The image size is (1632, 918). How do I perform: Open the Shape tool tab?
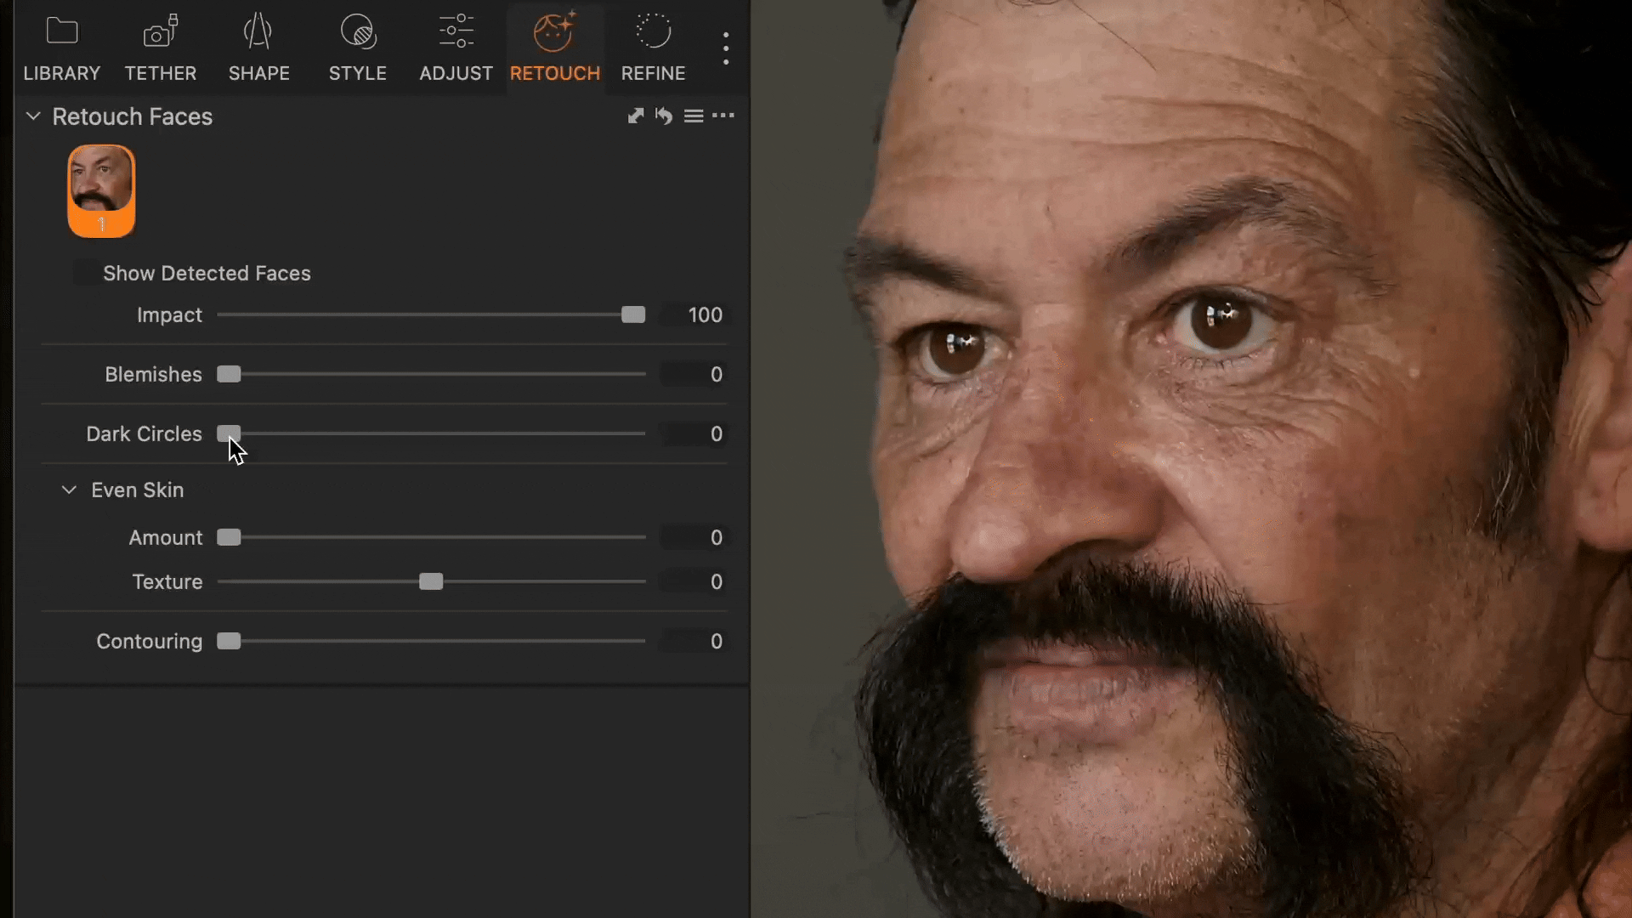tap(258, 48)
